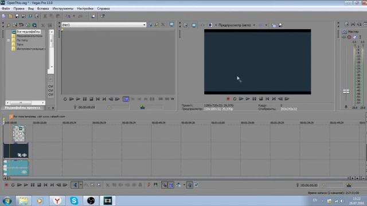Toggle Auto ripple button
The image size is (367, 206).
pyautogui.click(x=178, y=185)
